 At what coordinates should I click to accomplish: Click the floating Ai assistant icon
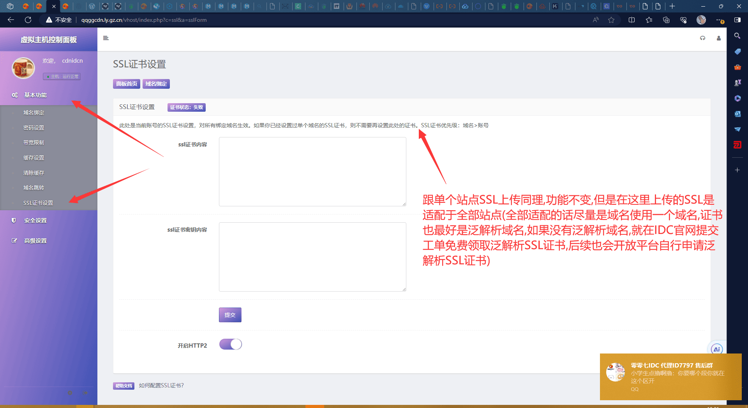(716, 349)
